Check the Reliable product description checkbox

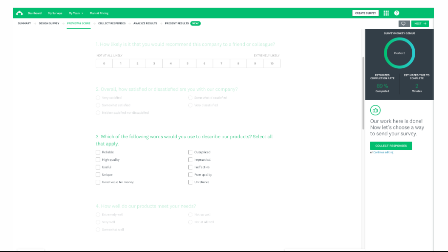pos(98,152)
